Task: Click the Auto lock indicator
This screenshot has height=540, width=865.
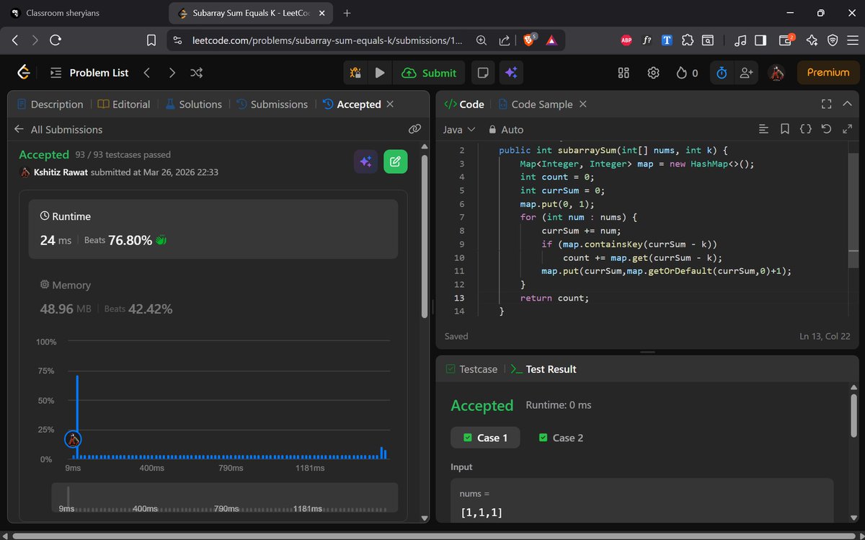Action: point(505,129)
